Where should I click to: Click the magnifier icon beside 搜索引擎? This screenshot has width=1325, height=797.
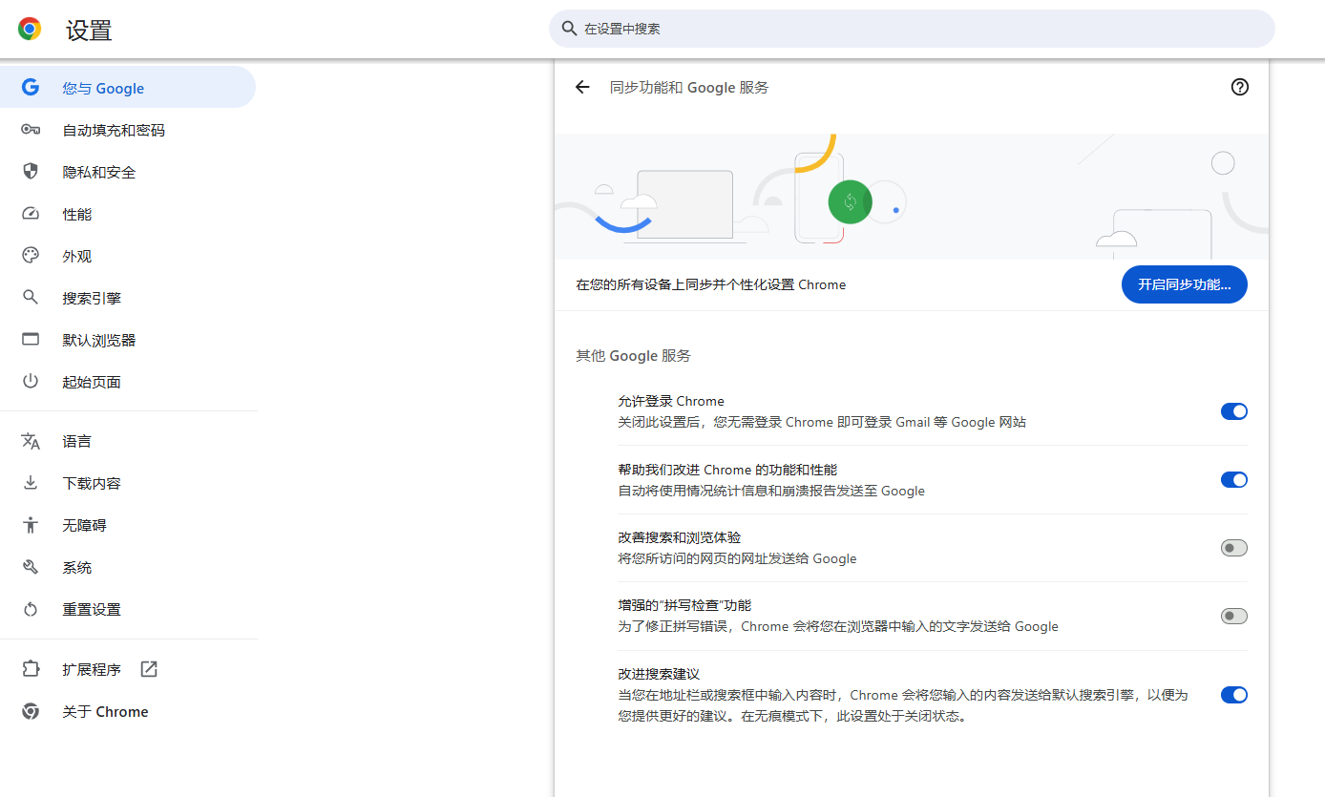[31, 298]
